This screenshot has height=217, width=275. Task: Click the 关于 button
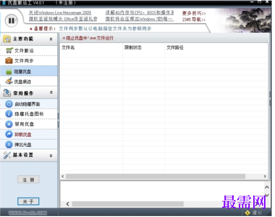click(x=28, y=201)
